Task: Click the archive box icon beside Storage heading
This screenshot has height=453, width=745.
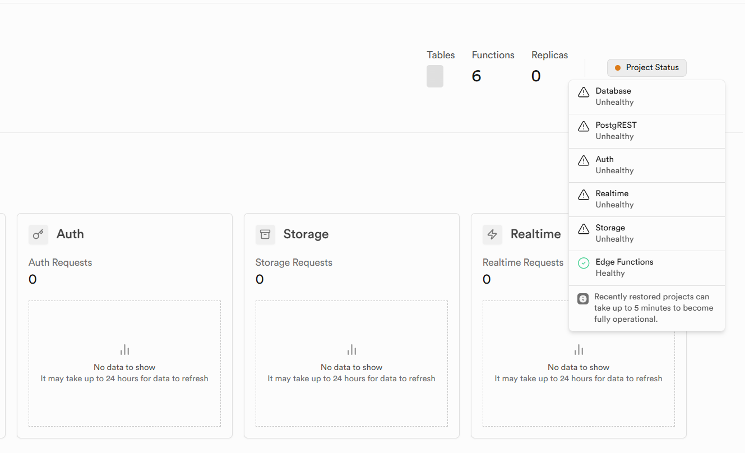Action: click(265, 234)
